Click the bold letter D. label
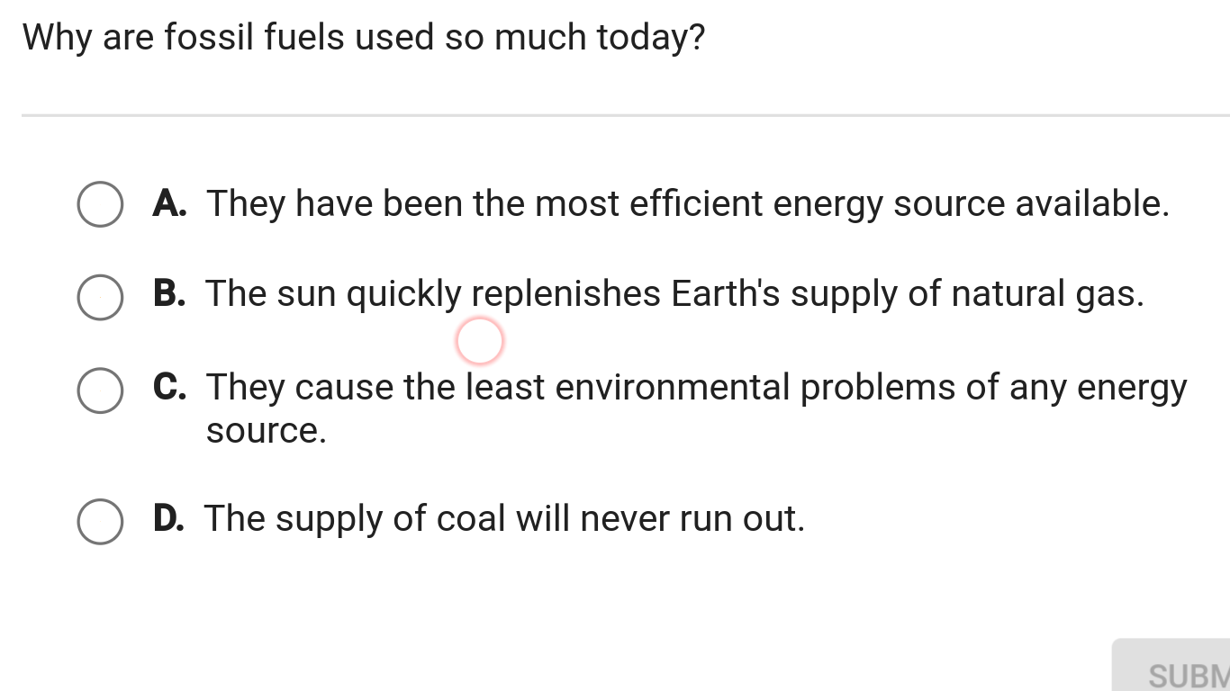The width and height of the screenshot is (1230, 691). [170, 518]
